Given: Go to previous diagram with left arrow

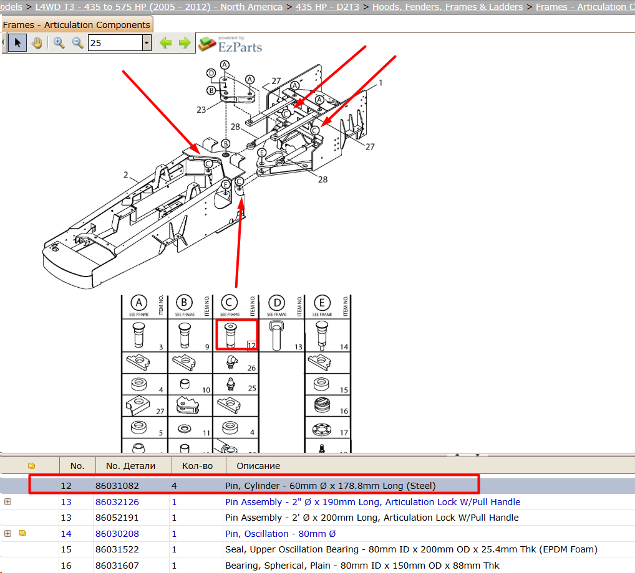Looking at the screenshot, I should pos(166,42).
